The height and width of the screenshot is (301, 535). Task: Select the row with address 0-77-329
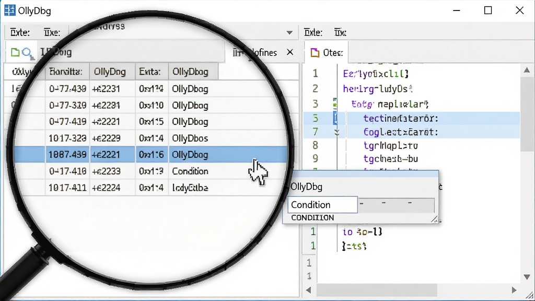pos(150,105)
